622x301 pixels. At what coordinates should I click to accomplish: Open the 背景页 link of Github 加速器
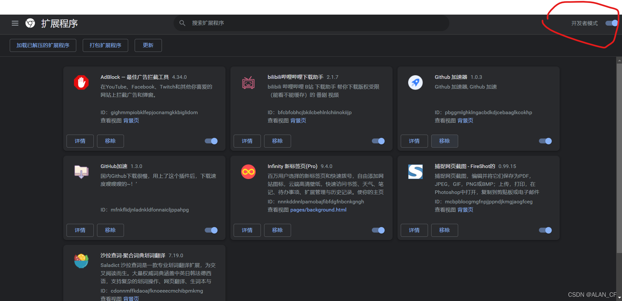pyautogui.click(x=465, y=120)
